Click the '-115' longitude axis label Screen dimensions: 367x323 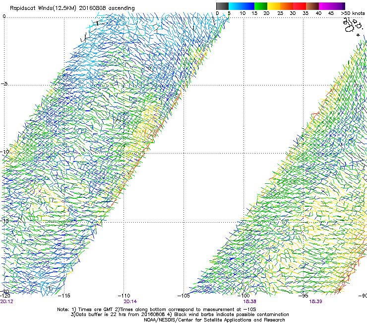coord(64,296)
